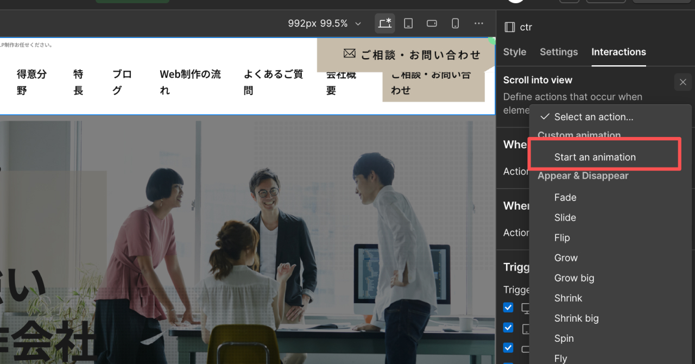Viewport: 695px width, 364px height.
Task: Uncheck the third trigger device checkbox
Action: [x=508, y=348]
